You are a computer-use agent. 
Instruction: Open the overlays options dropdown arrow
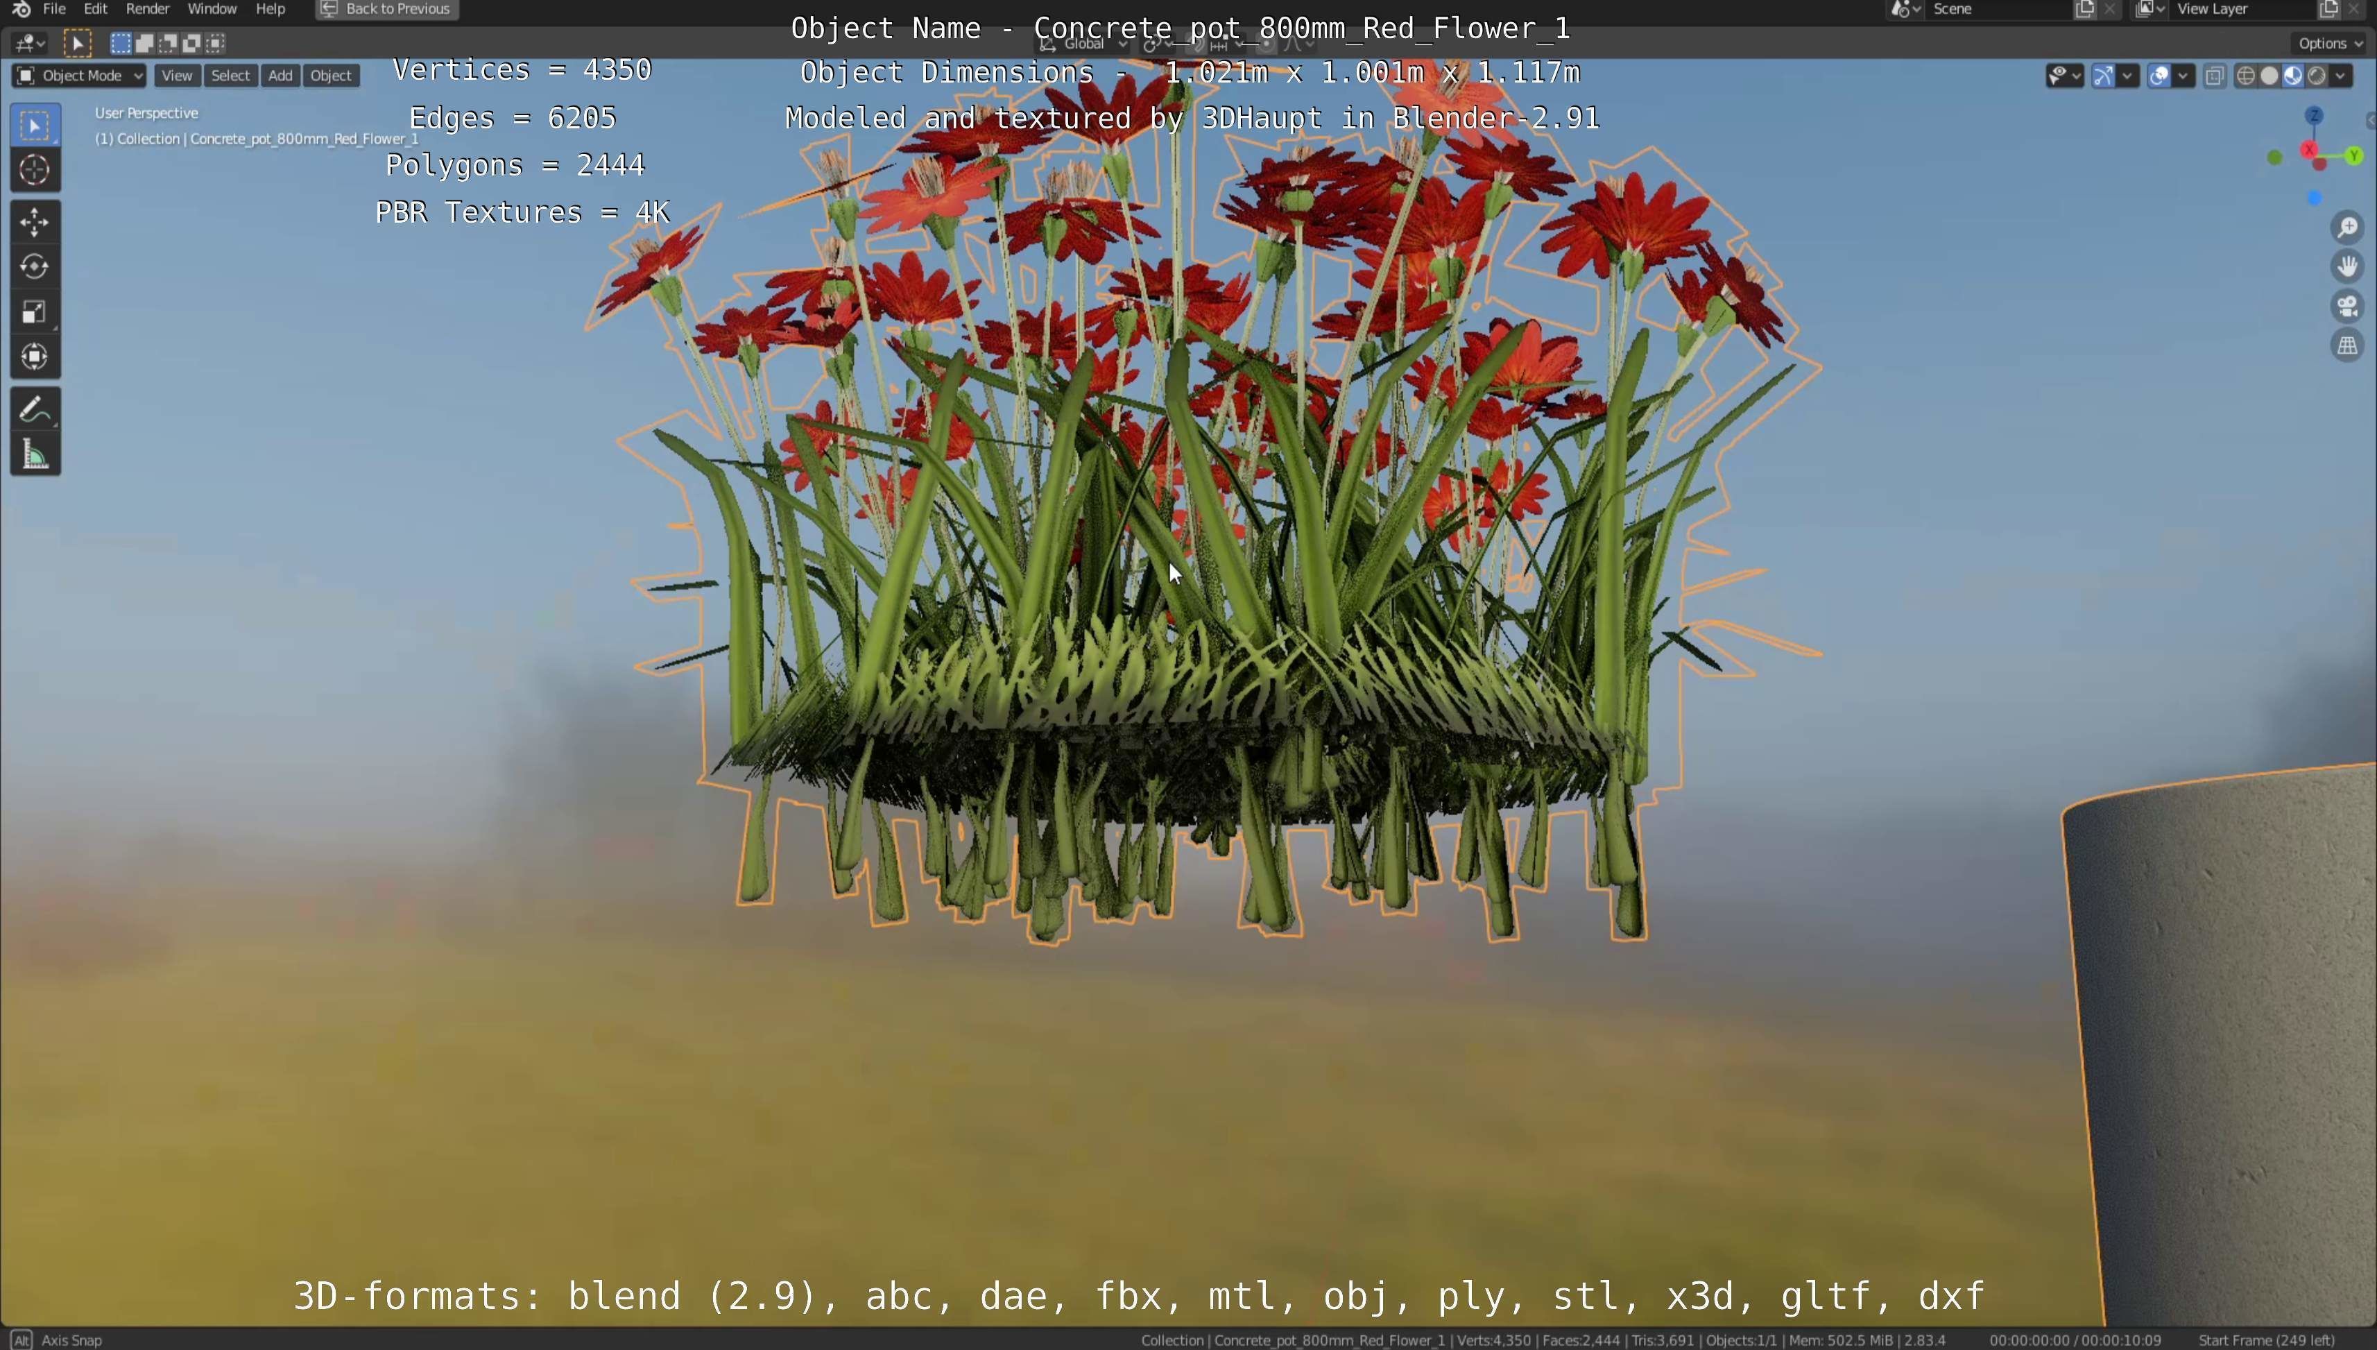[x=2184, y=76]
